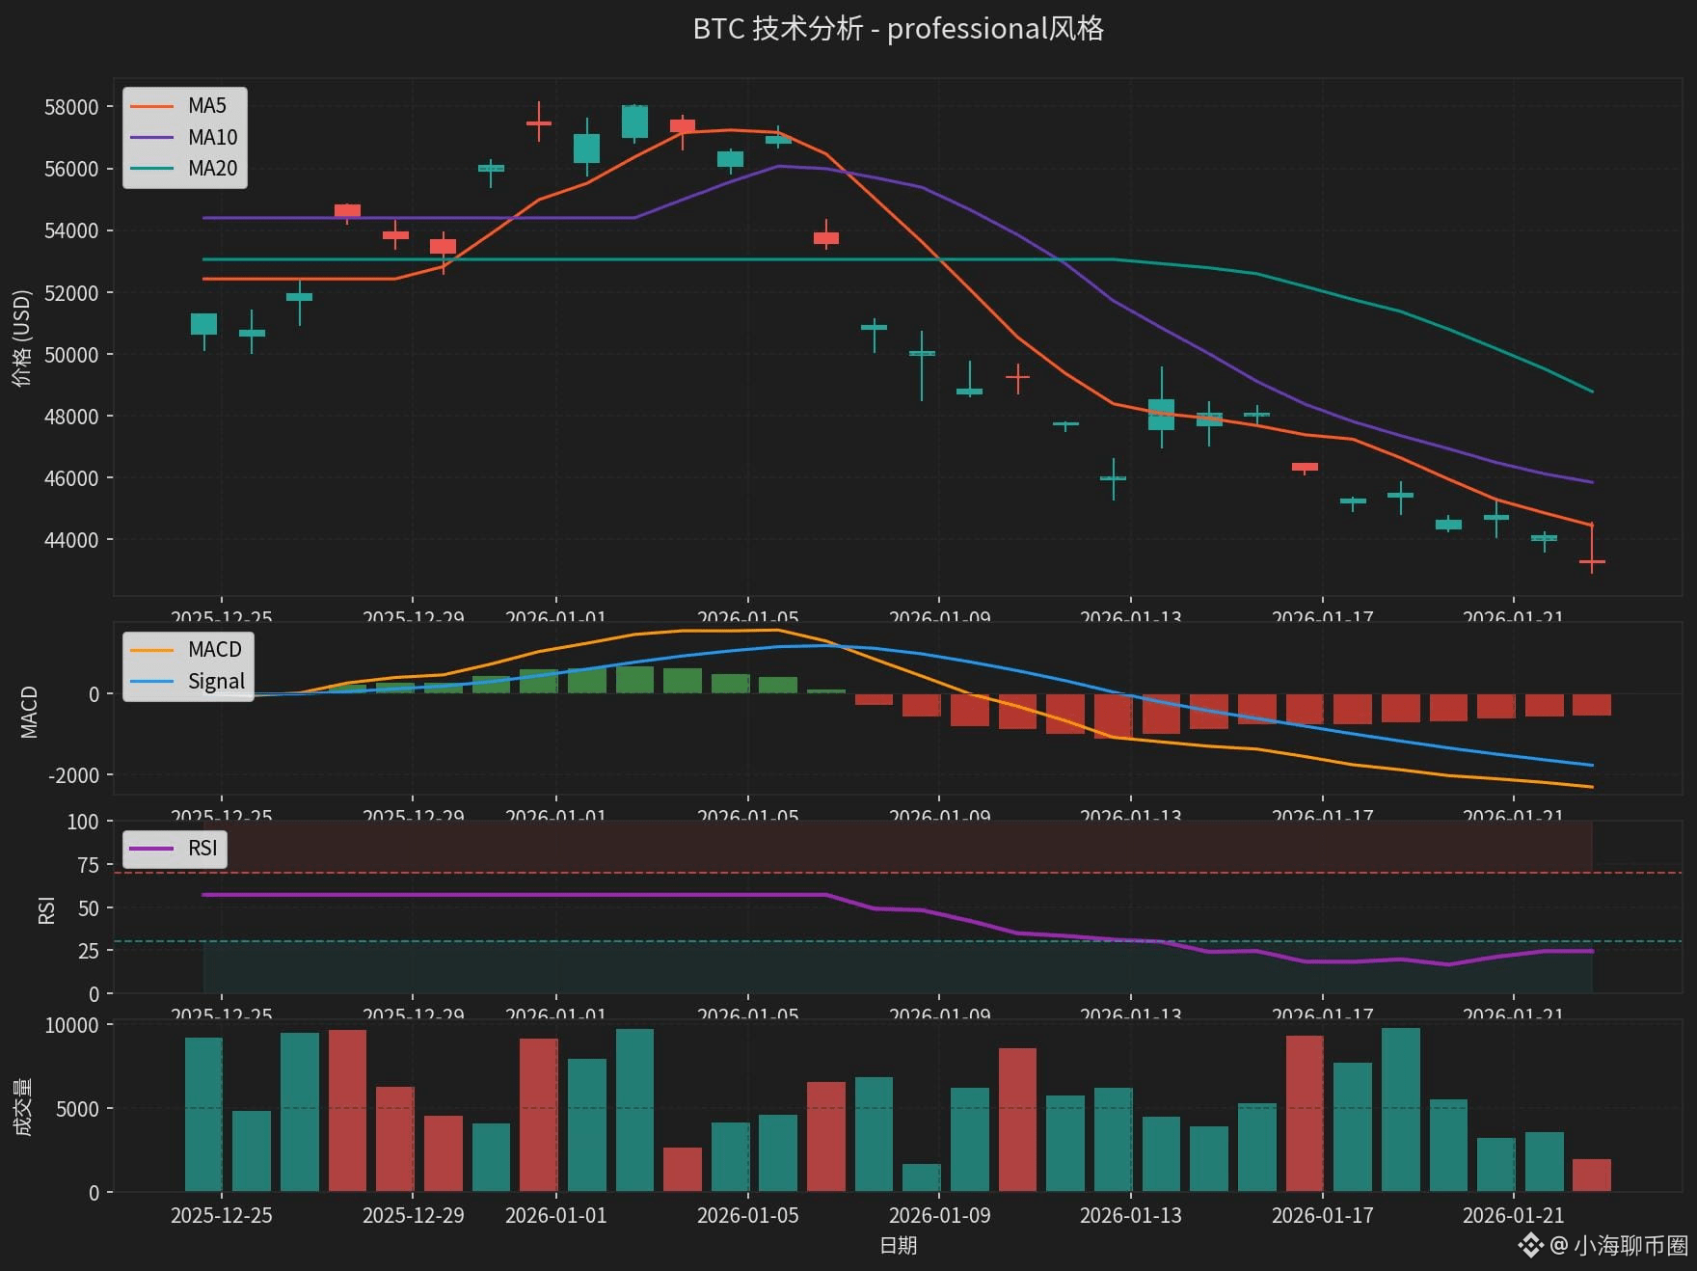Image resolution: width=1697 pixels, height=1271 pixels.
Task: Click the 54000 price axis tick
Action: (x=71, y=230)
